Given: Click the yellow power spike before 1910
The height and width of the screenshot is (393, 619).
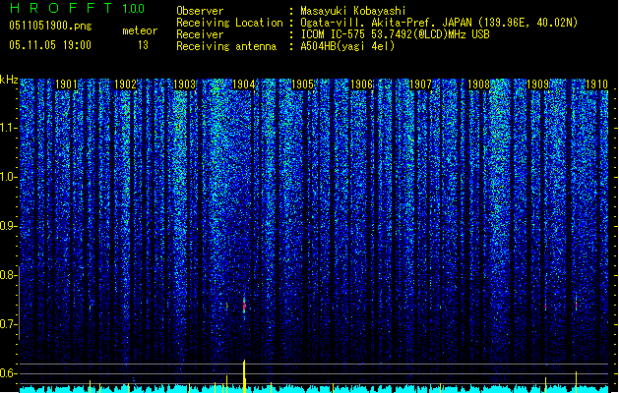Looking at the screenshot, I should coord(576,381).
